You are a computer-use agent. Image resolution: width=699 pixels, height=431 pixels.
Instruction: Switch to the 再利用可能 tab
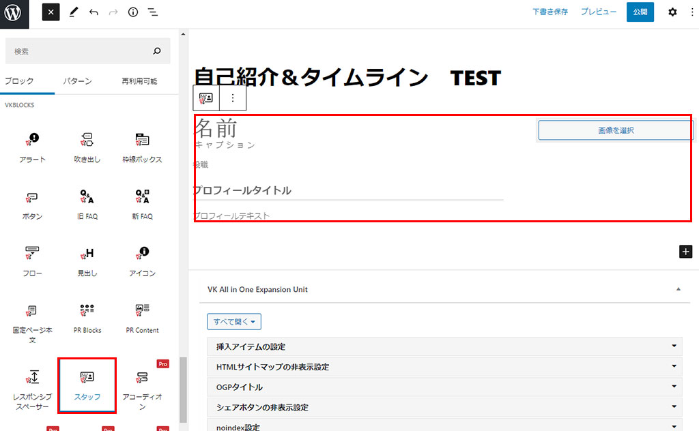point(139,81)
